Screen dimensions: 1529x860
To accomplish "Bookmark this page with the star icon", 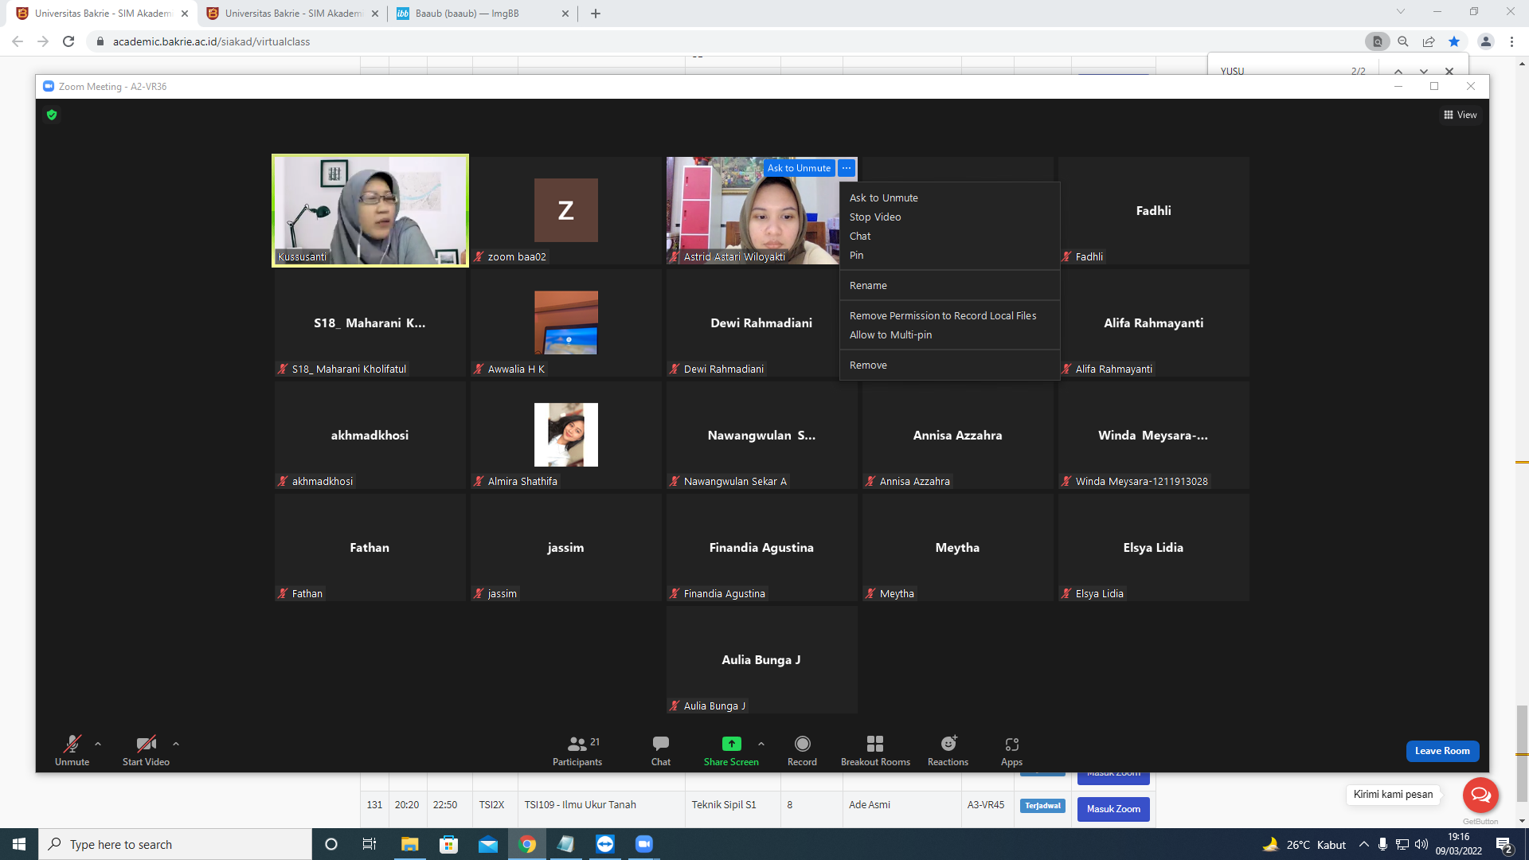I will [x=1454, y=41].
